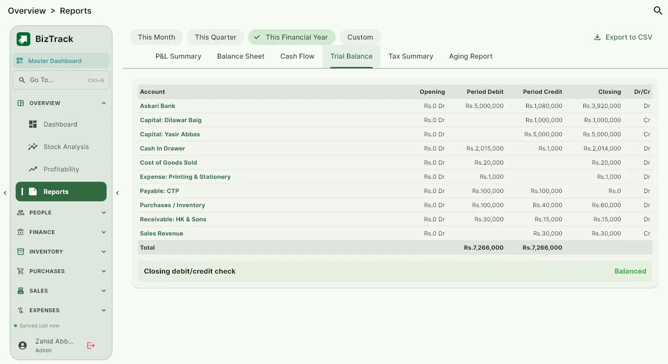Click the Stock Analysis chart icon
This screenshot has width=668, height=364.
(33, 147)
